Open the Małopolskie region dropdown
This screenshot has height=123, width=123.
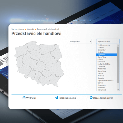coord(80,42)
